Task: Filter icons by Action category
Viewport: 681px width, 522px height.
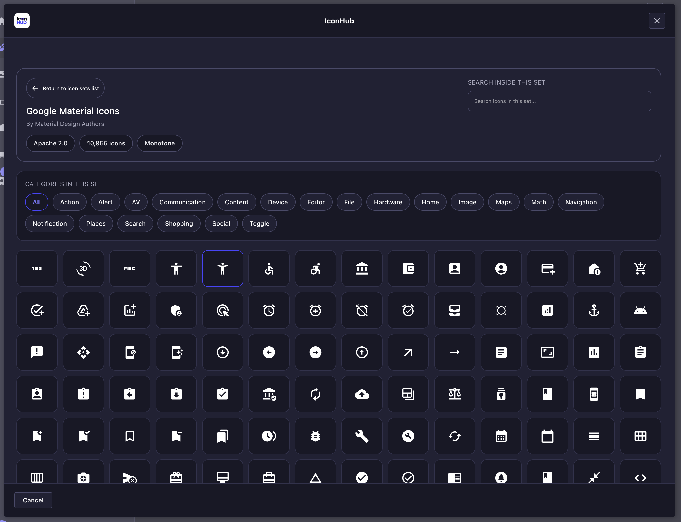Action: click(69, 202)
